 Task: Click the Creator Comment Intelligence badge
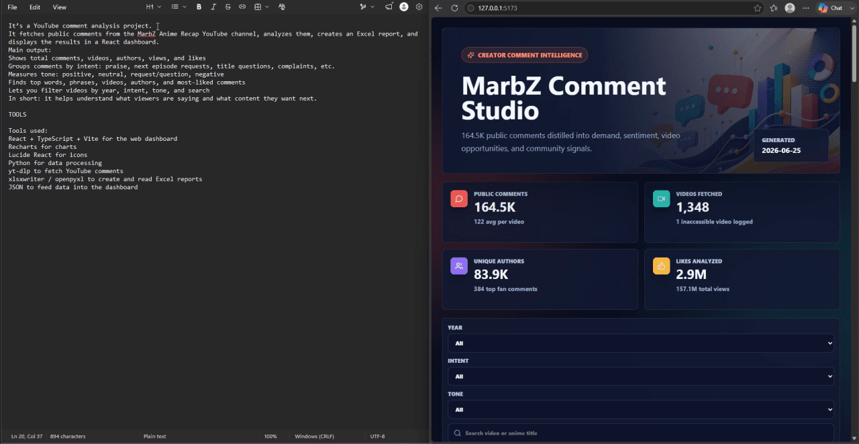click(524, 55)
